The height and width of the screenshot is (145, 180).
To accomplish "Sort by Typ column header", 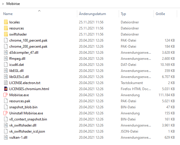I will tap(123, 14).
